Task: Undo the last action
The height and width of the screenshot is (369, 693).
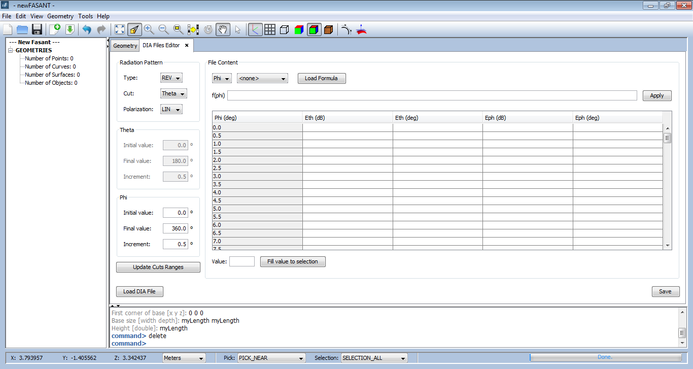Action: pyautogui.click(x=86, y=29)
